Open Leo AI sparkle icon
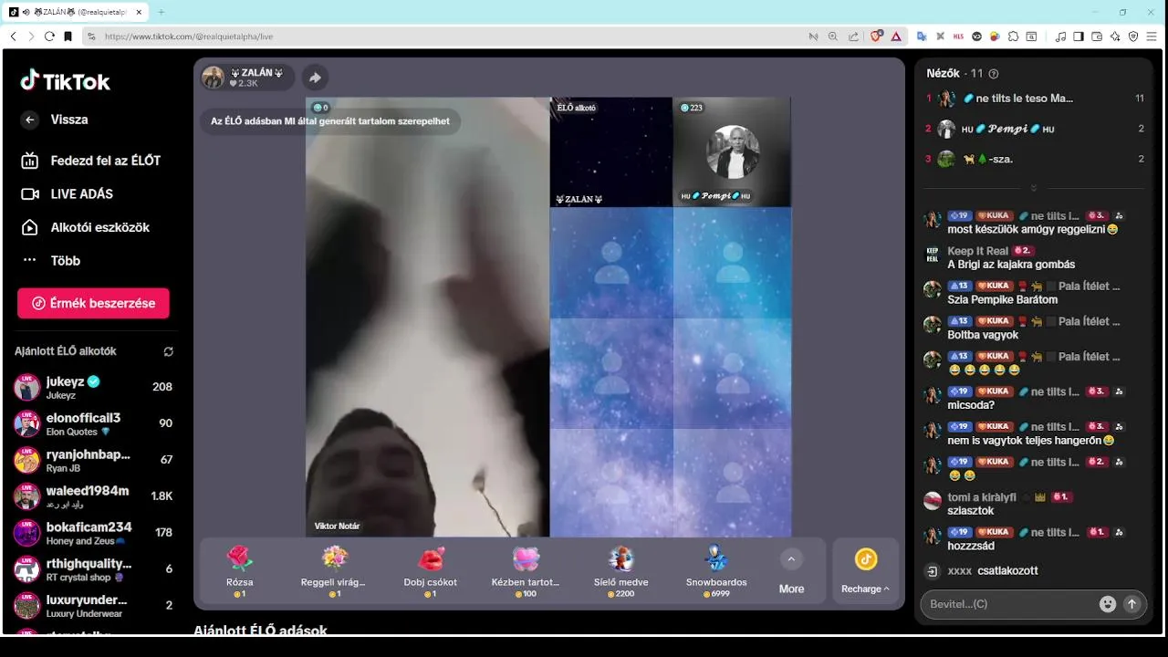This screenshot has width=1168, height=657. 1115,36
